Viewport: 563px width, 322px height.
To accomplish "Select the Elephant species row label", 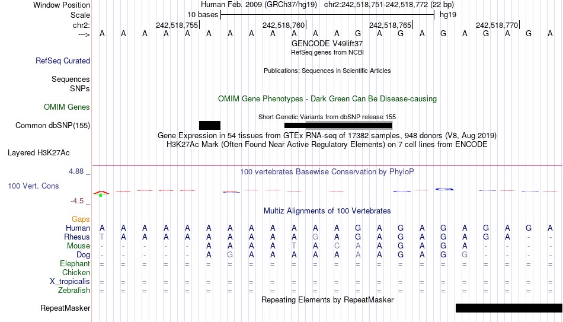I will click(75, 264).
